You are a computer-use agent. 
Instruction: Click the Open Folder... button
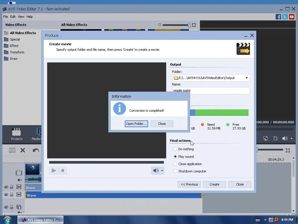pyautogui.click(x=136, y=124)
